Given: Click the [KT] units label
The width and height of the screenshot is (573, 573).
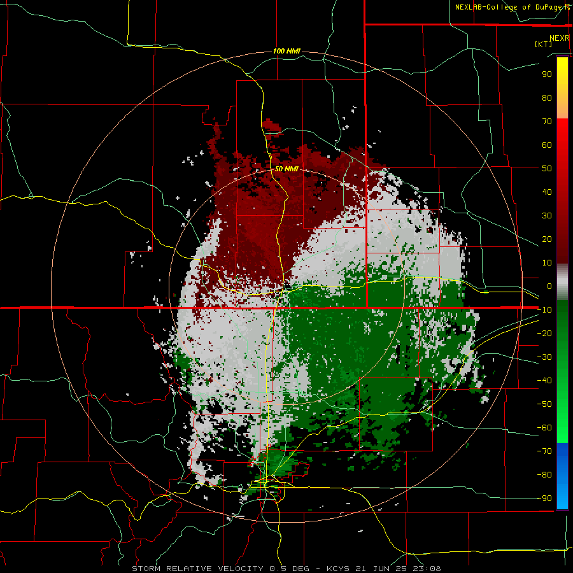Looking at the screenshot, I should tap(543, 44).
